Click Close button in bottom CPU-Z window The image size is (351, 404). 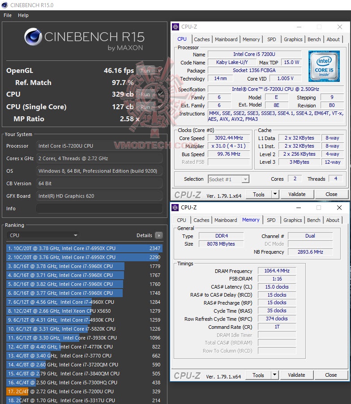pyautogui.click(x=331, y=375)
